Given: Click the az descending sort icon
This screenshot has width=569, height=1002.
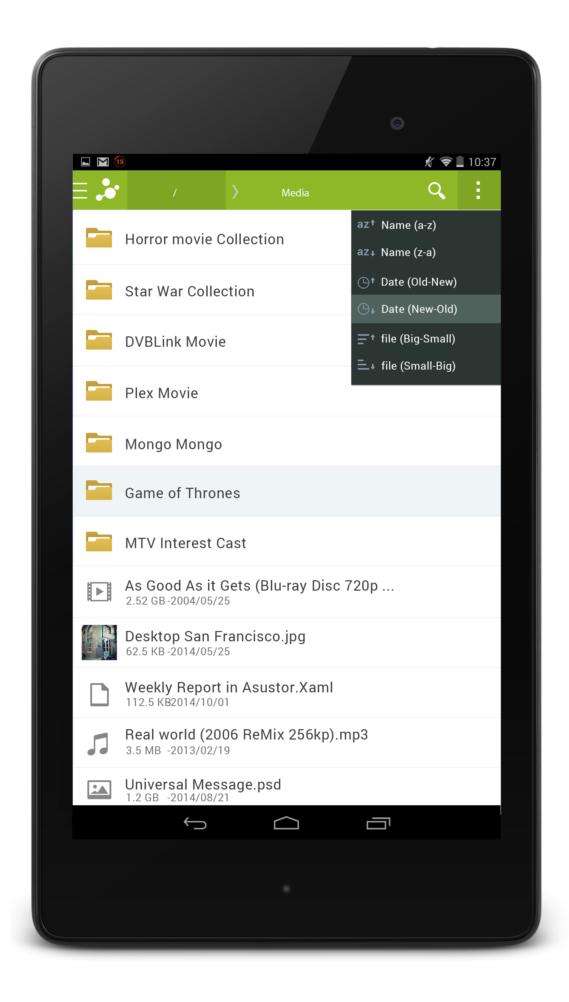Looking at the screenshot, I should 366,252.
